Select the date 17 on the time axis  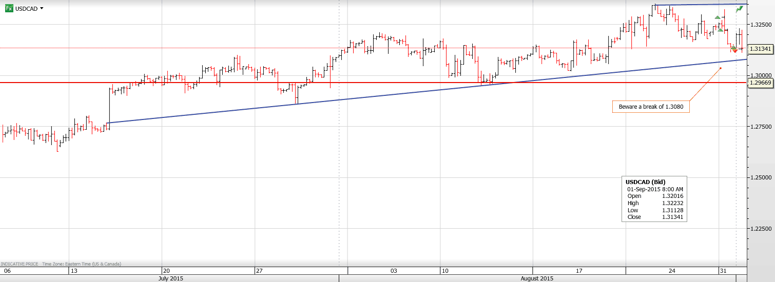(578, 270)
